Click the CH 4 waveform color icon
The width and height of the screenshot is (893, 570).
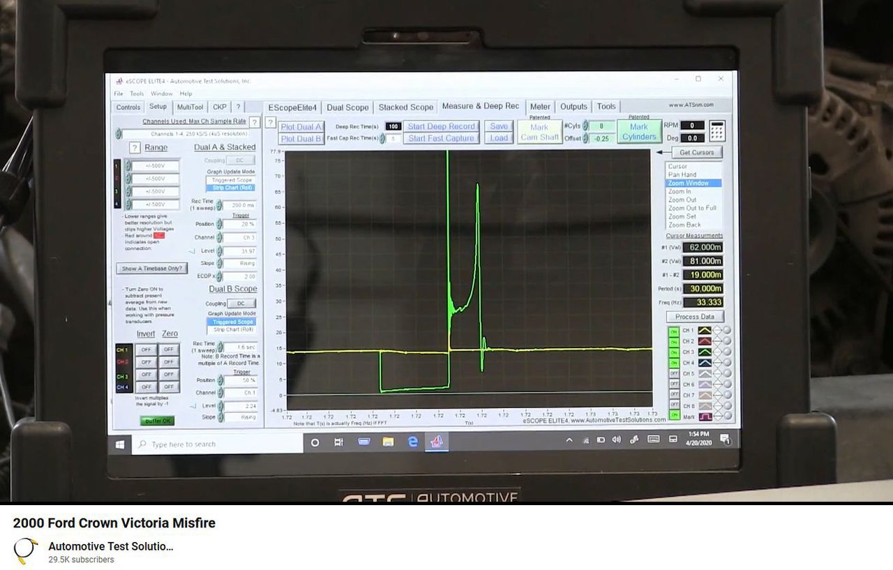[705, 363]
